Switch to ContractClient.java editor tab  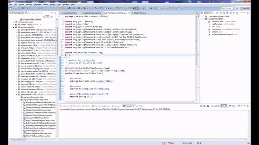coord(70,13)
